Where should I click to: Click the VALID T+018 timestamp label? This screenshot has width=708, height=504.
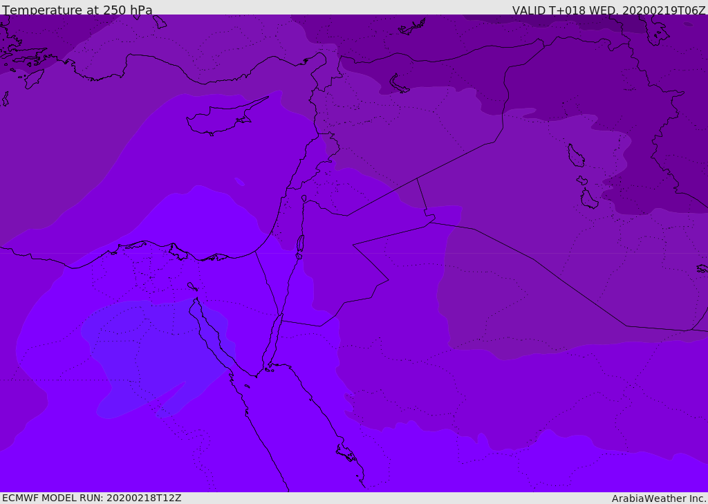608,10
